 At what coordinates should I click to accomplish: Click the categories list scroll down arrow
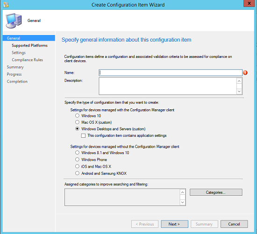[x=182, y=202]
